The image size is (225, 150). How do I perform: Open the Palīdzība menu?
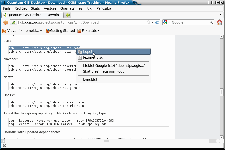[x=104, y=8]
